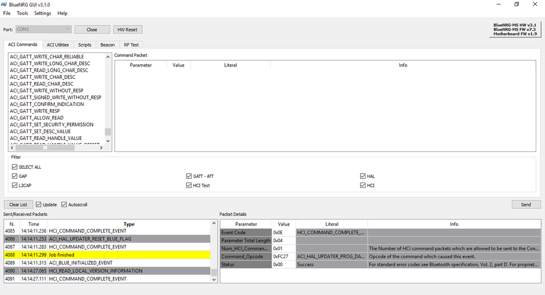Select the ACI Commands tab
Viewport: 545px width, 295px height.
click(23, 45)
